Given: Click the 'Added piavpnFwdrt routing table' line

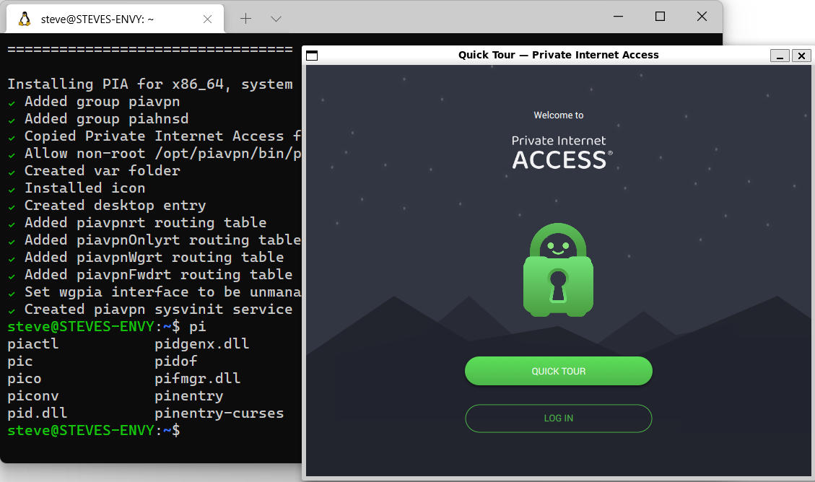Looking at the screenshot, I should [x=150, y=274].
